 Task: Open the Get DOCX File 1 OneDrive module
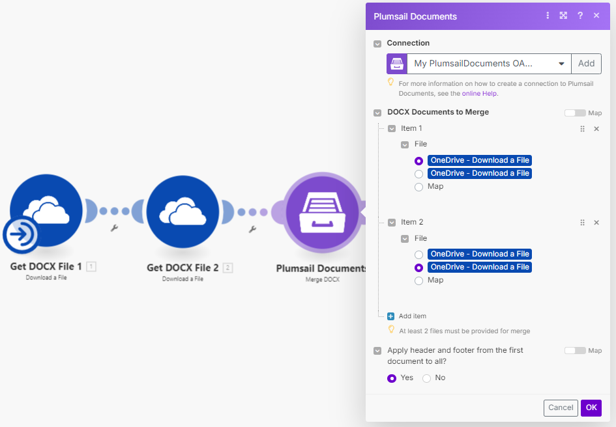click(x=46, y=210)
